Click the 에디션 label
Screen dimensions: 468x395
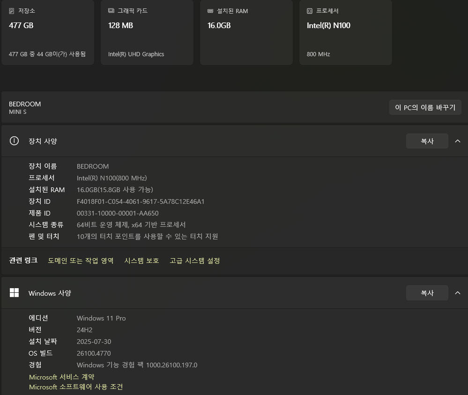point(38,318)
